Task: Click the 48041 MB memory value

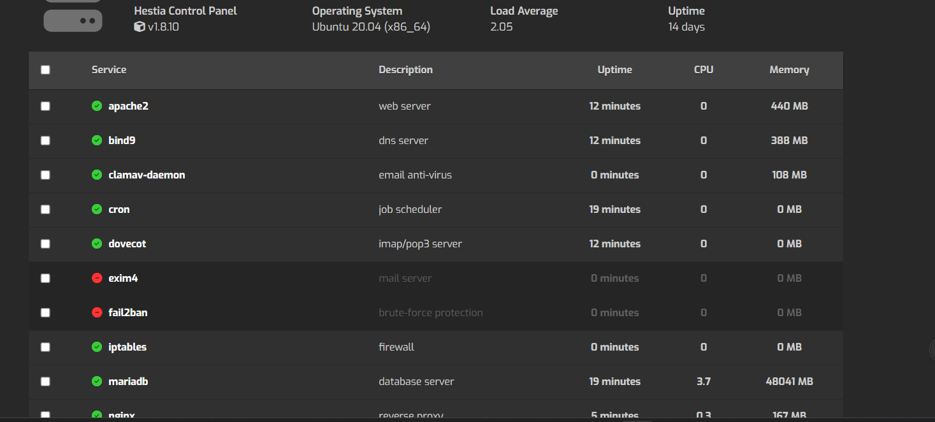Action: [789, 381]
